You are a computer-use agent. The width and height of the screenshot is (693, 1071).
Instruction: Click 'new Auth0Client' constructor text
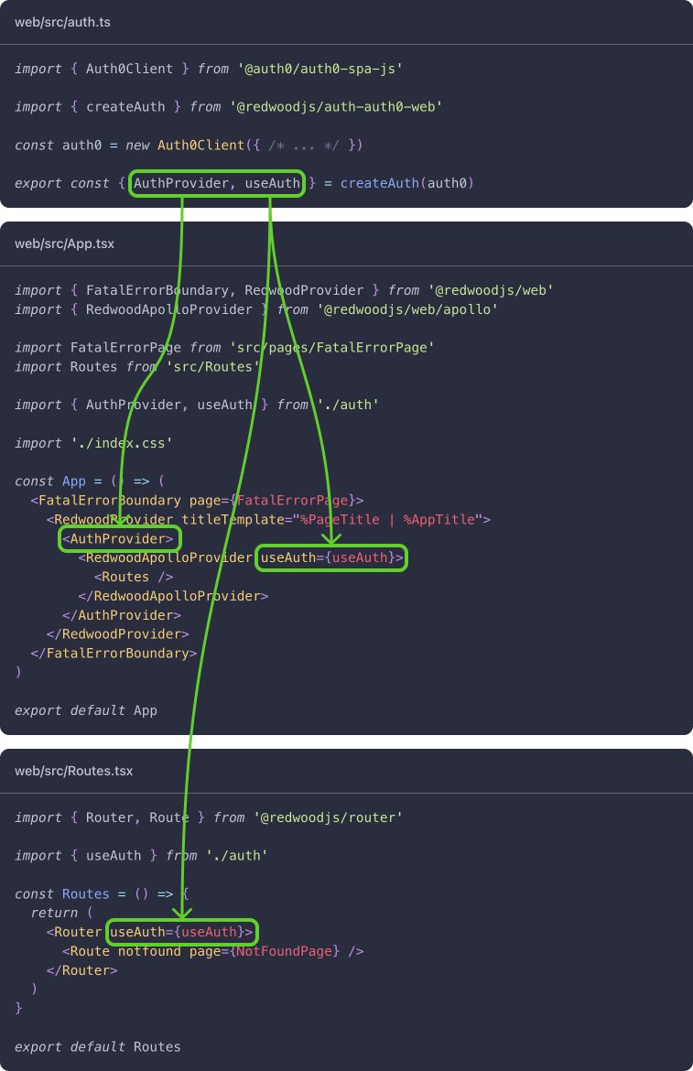pos(185,146)
